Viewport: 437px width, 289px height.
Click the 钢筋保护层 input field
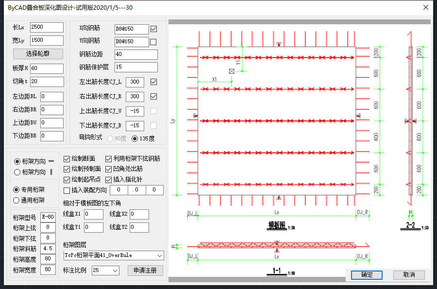pos(136,67)
